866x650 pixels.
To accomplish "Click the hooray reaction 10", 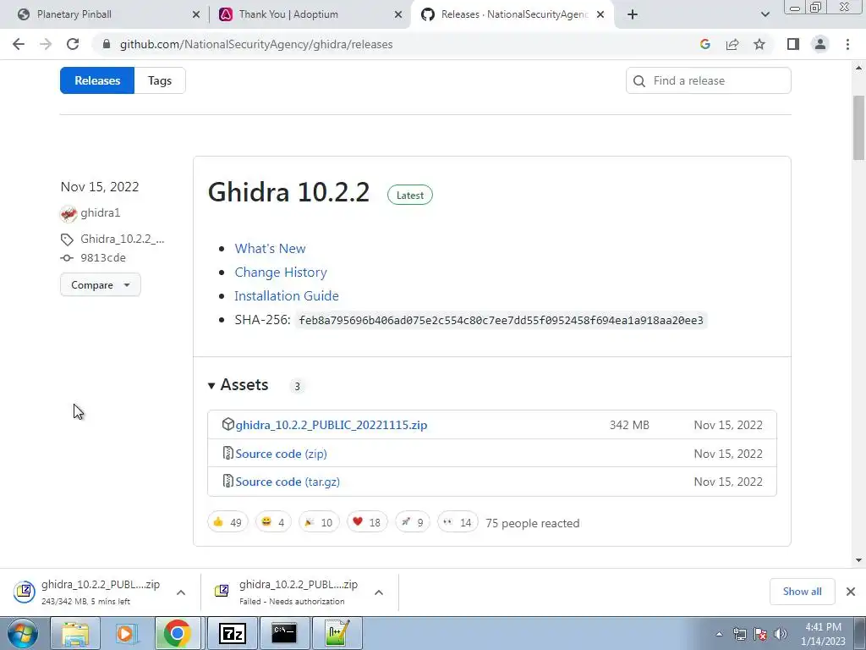I will pos(319,521).
